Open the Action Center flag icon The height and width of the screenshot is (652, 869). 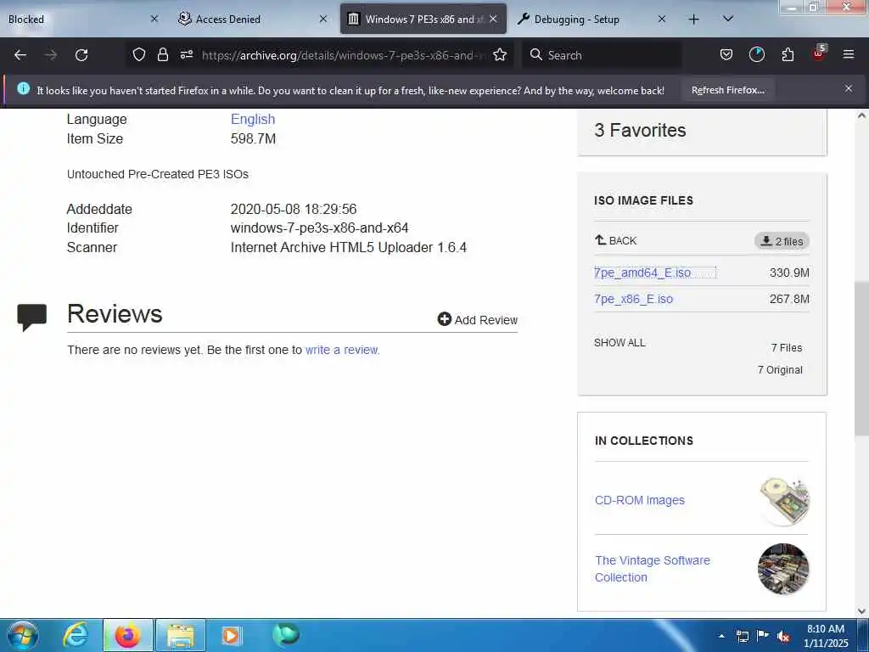pos(763,636)
